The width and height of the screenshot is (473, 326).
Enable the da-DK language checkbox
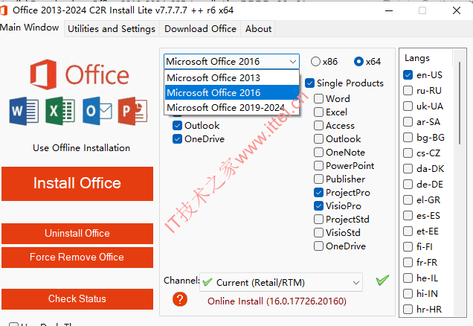[x=408, y=168]
